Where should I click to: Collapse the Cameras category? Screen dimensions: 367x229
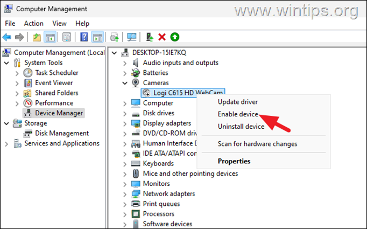coord(125,83)
